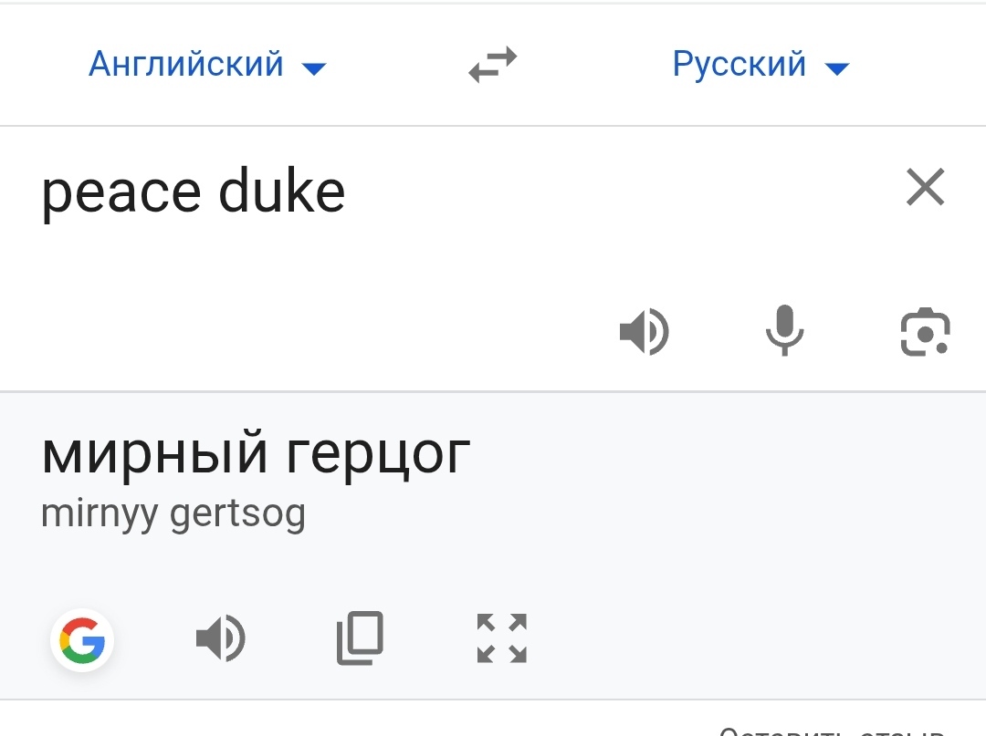Select the translated text 'мирный герцог'

(256, 453)
